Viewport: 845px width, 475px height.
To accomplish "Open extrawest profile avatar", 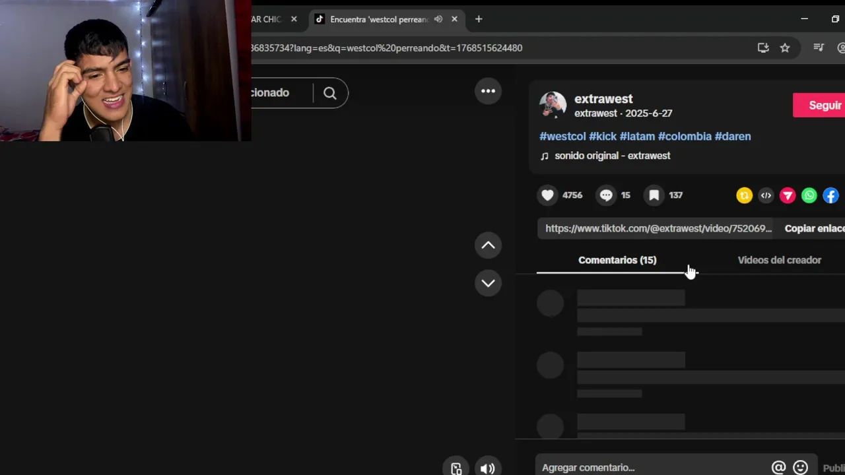I will click(x=553, y=105).
